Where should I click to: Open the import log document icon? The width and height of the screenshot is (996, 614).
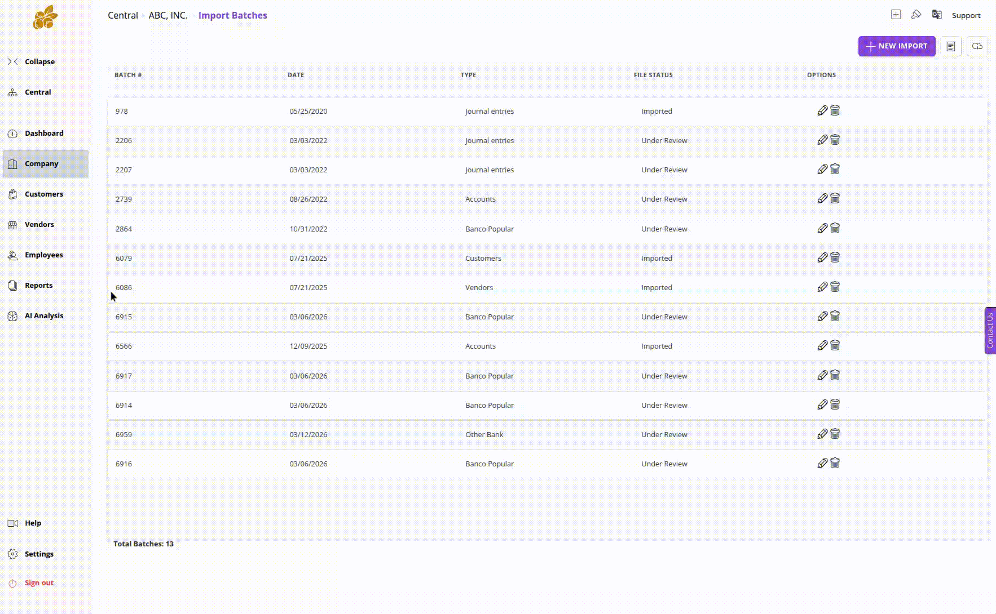(x=951, y=46)
